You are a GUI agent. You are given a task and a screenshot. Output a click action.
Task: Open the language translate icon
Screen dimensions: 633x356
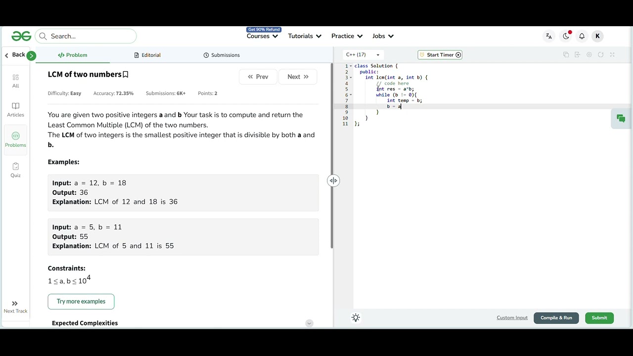pos(549,36)
